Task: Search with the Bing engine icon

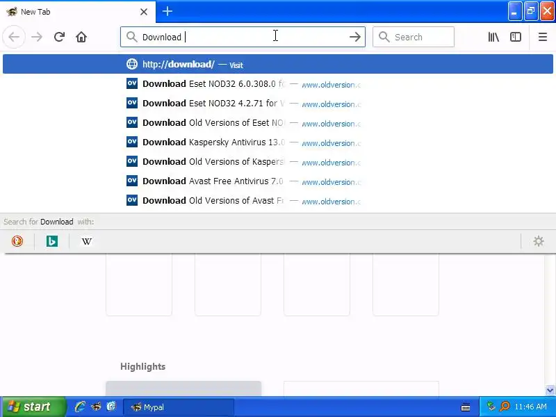Action: point(51,241)
